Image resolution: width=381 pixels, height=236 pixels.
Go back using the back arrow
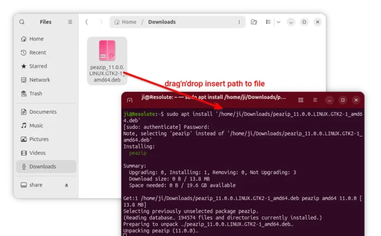click(x=87, y=22)
